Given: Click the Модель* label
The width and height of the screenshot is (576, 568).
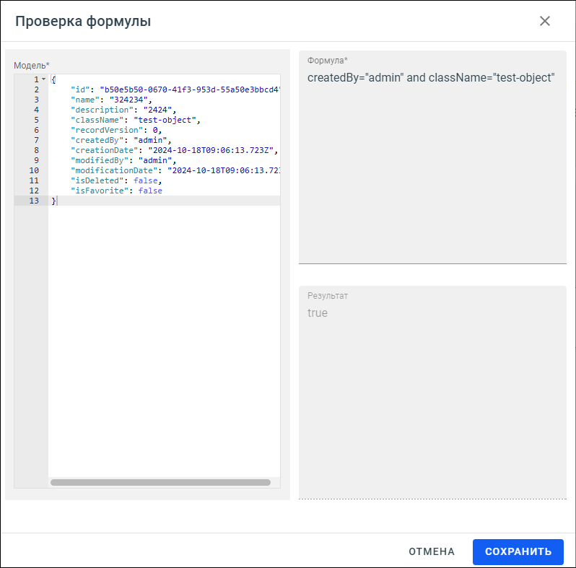Looking at the screenshot, I should [32, 66].
